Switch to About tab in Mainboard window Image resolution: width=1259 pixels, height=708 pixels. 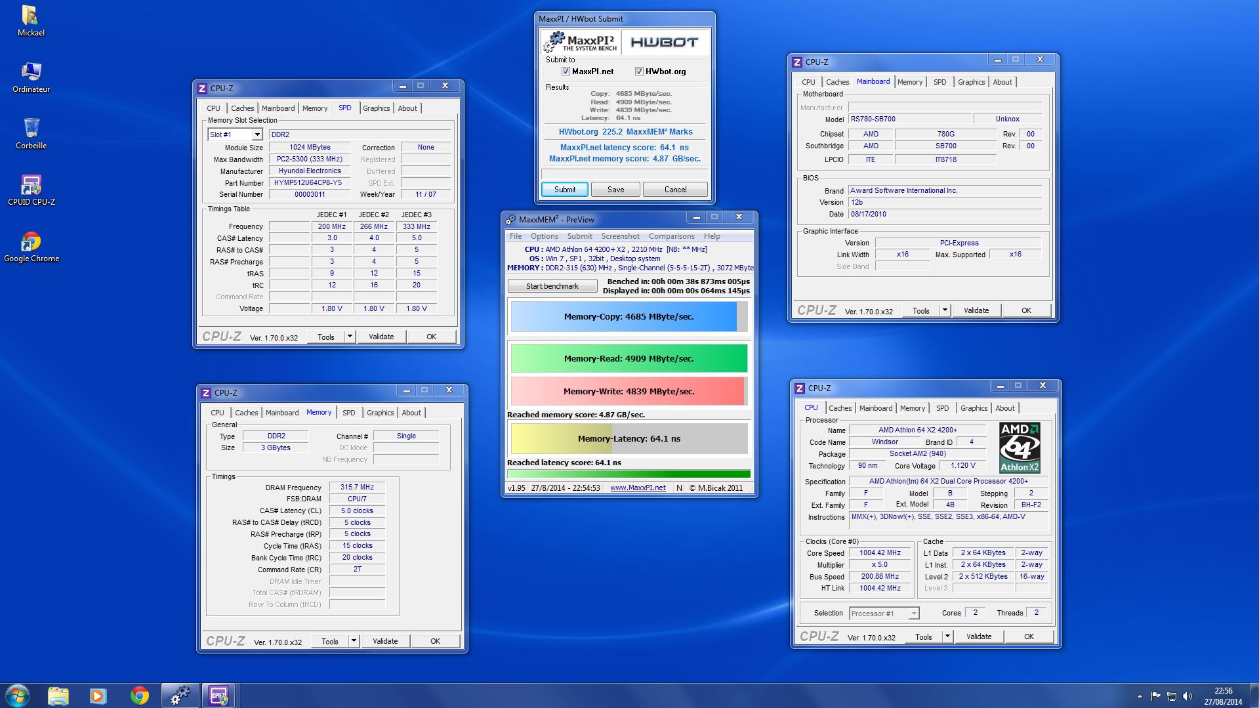[1002, 82]
